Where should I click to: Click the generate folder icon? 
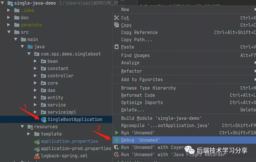[17, 25]
